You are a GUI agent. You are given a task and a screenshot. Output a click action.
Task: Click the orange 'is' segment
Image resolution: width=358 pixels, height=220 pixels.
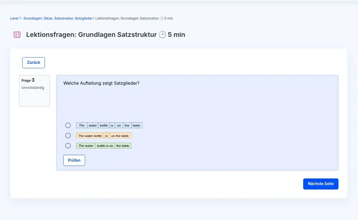pyautogui.click(x=106, y=136)
